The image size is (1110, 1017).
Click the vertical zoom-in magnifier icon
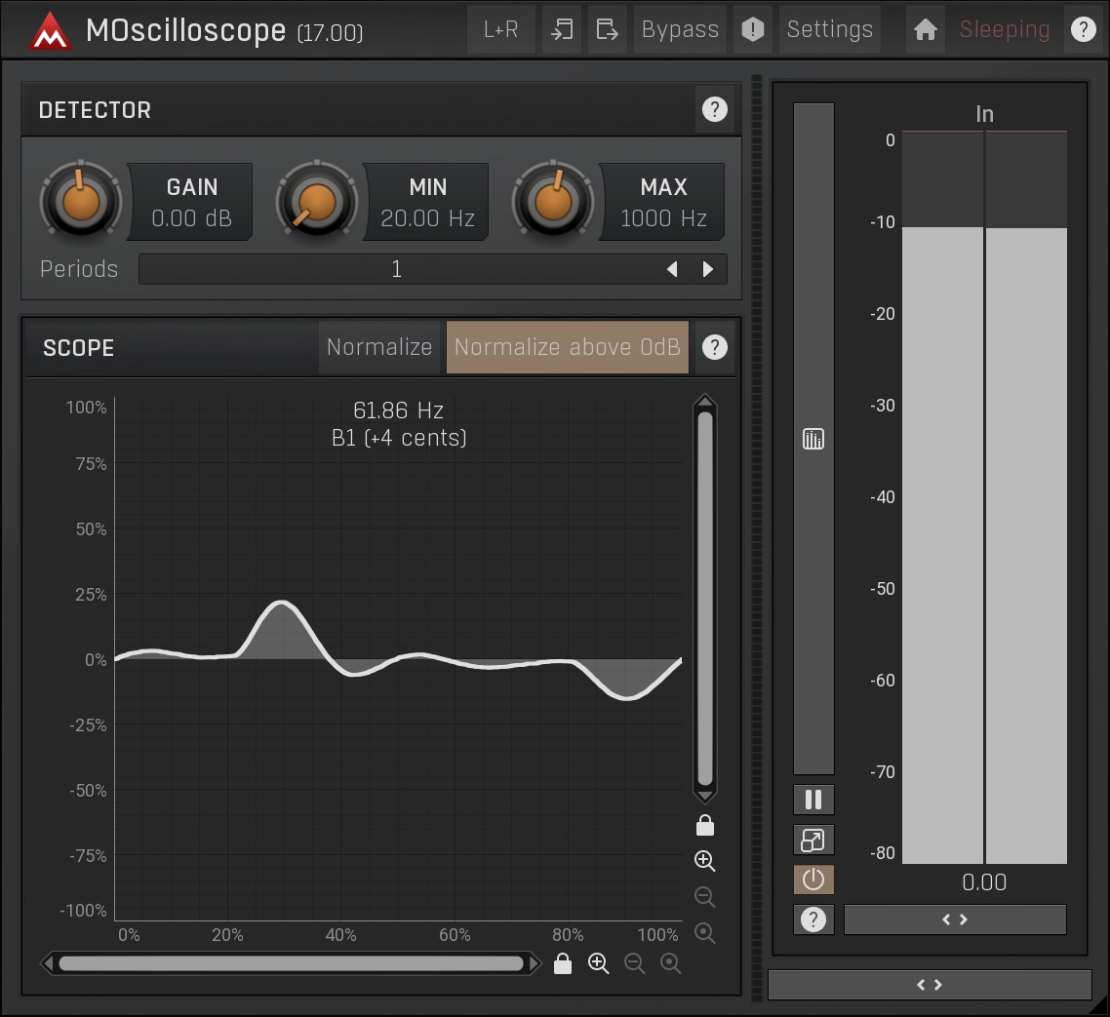coord(705,861)
